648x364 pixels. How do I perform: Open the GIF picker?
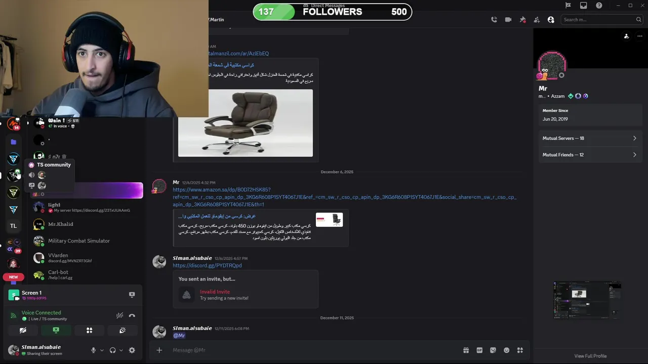click(x=479, y=350)
